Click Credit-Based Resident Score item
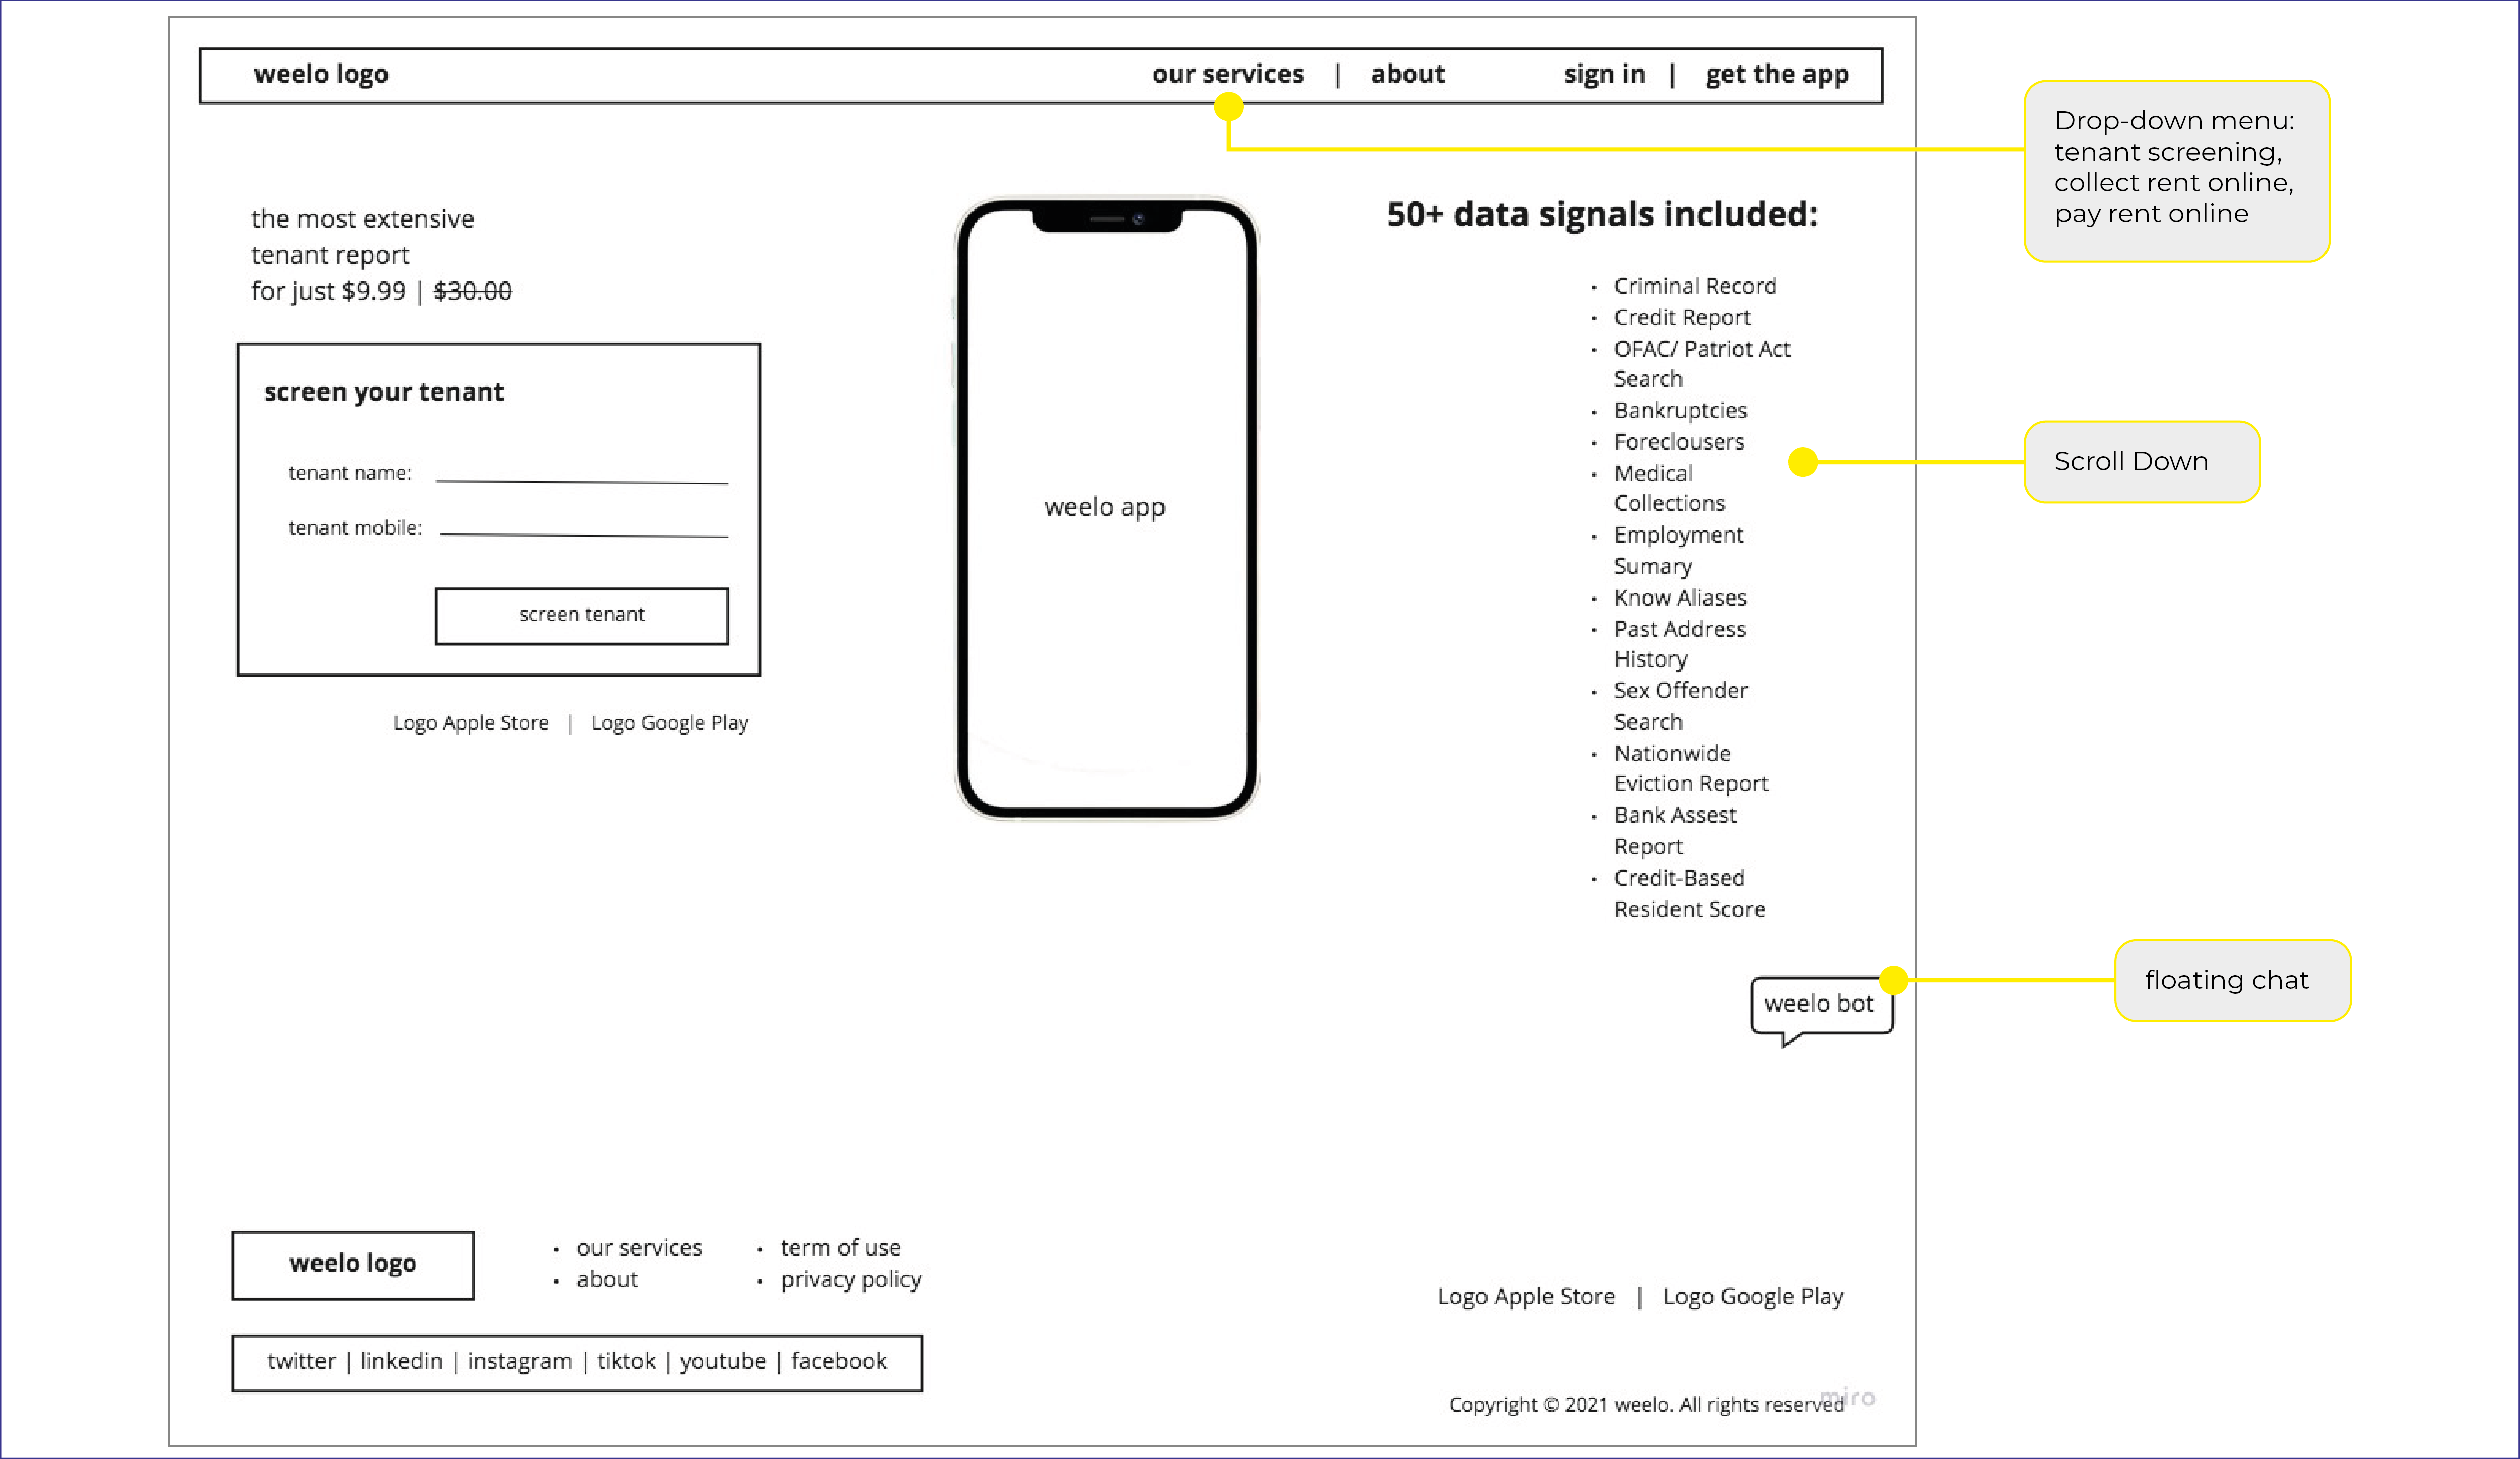Image resolution: width=2520 pixels, height=1459 pixels. click(x=1689, y=893)
